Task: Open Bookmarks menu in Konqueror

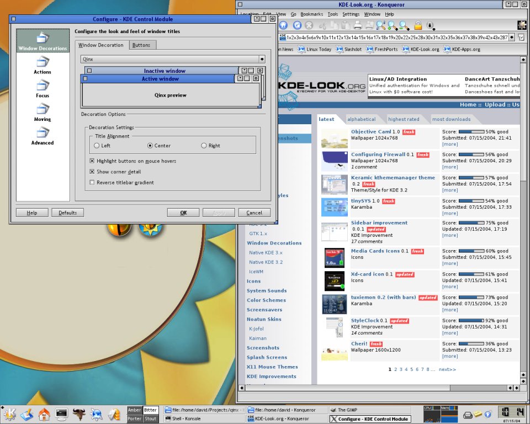Action: (x=311, y=14)
